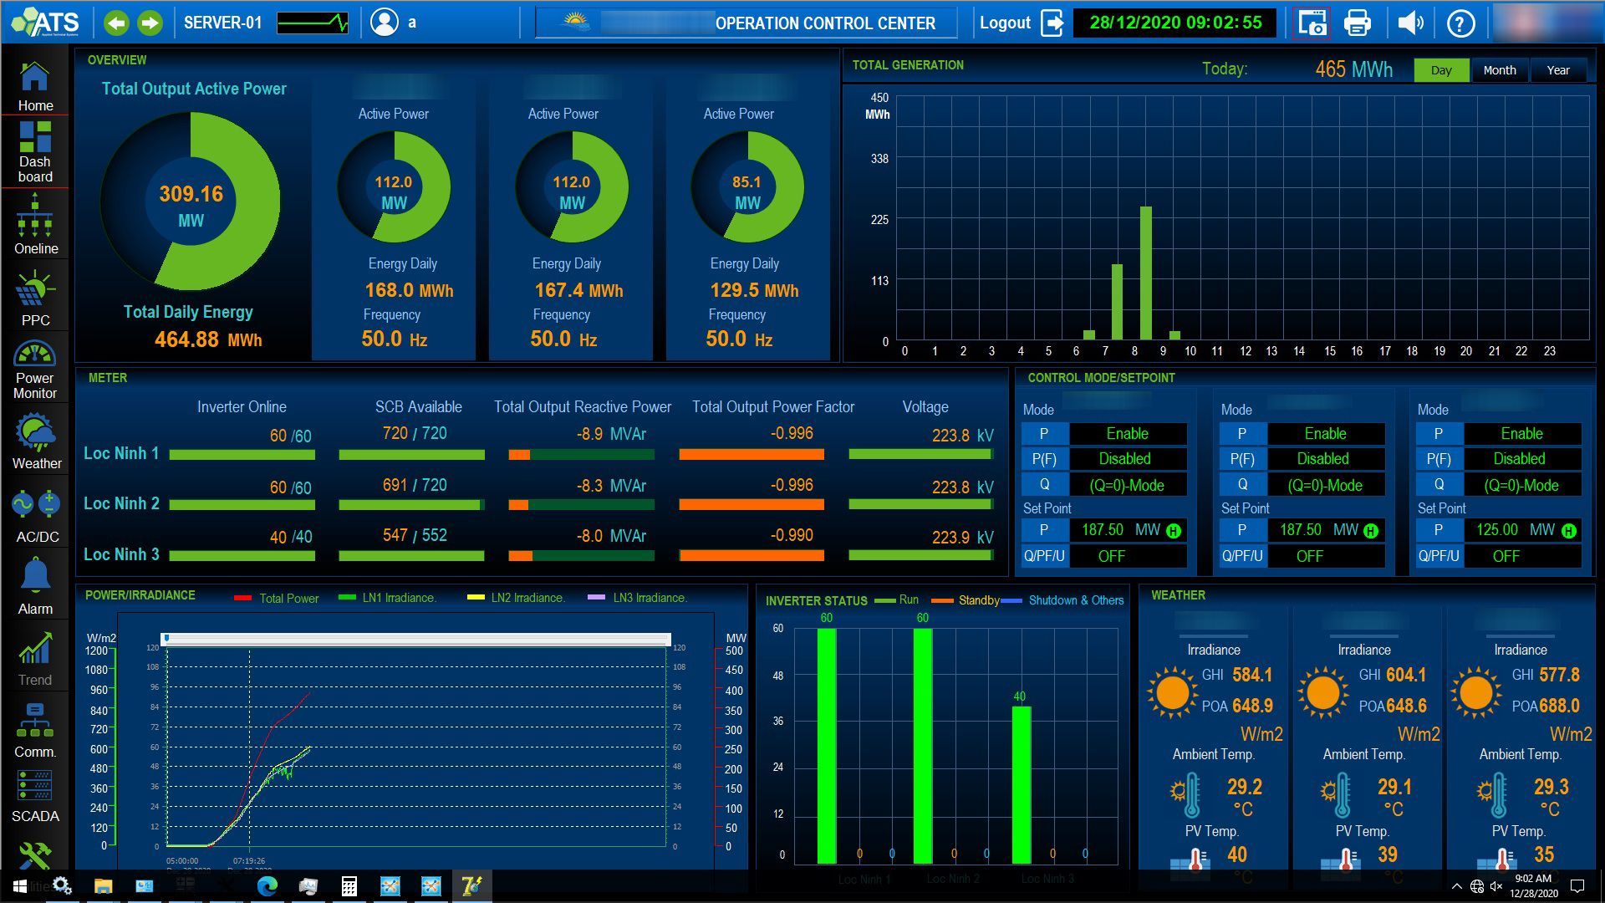Toggle third plant Q/PF/U OFF setting

click(1506, 556)
